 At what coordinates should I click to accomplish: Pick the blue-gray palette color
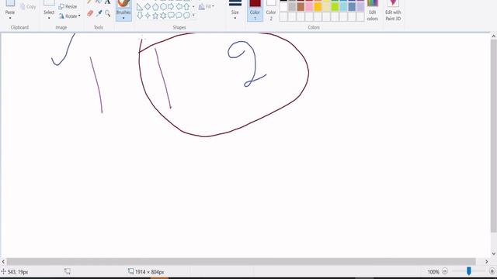click(352, 7)
